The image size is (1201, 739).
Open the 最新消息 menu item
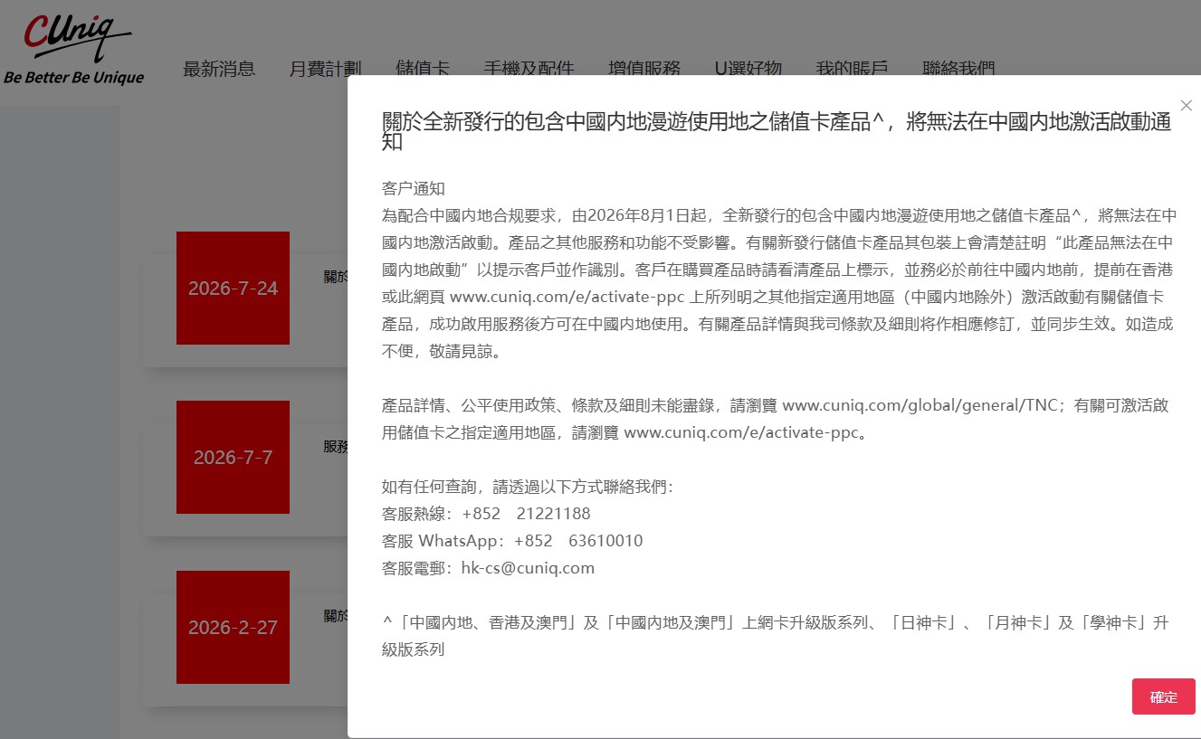219,69
